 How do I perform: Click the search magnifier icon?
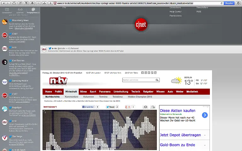click(x=157, y=80)
